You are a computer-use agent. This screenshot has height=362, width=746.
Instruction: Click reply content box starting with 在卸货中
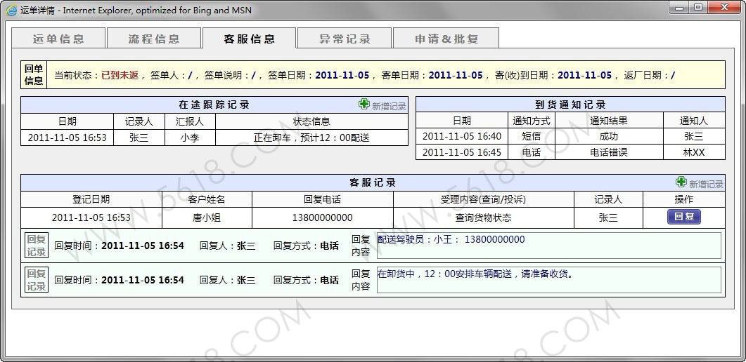pos(548,280)
